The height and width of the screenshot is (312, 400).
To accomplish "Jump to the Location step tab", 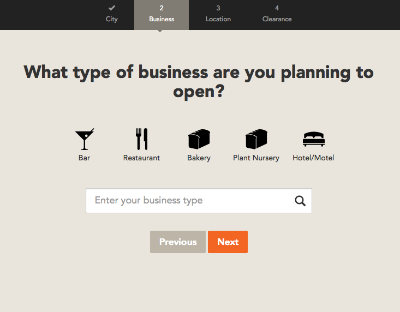I will click(x=218, y=15).
